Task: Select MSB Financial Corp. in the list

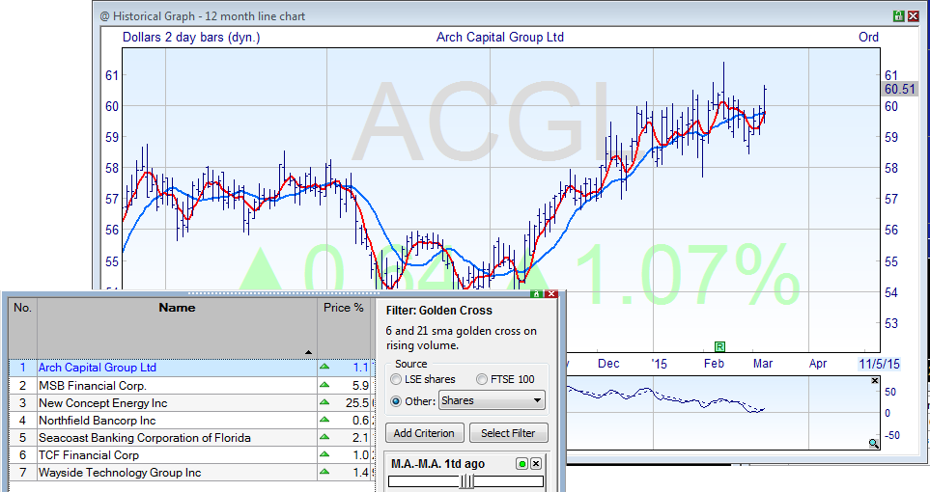Action: [93, 385]
